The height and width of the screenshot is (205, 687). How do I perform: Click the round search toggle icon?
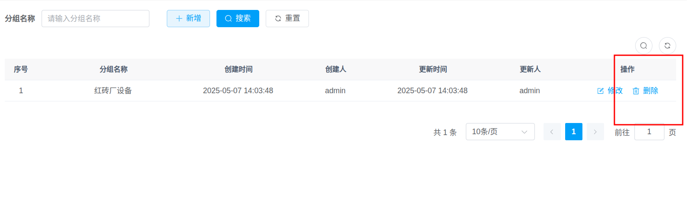pyautogui.click(x=643, y=46)
